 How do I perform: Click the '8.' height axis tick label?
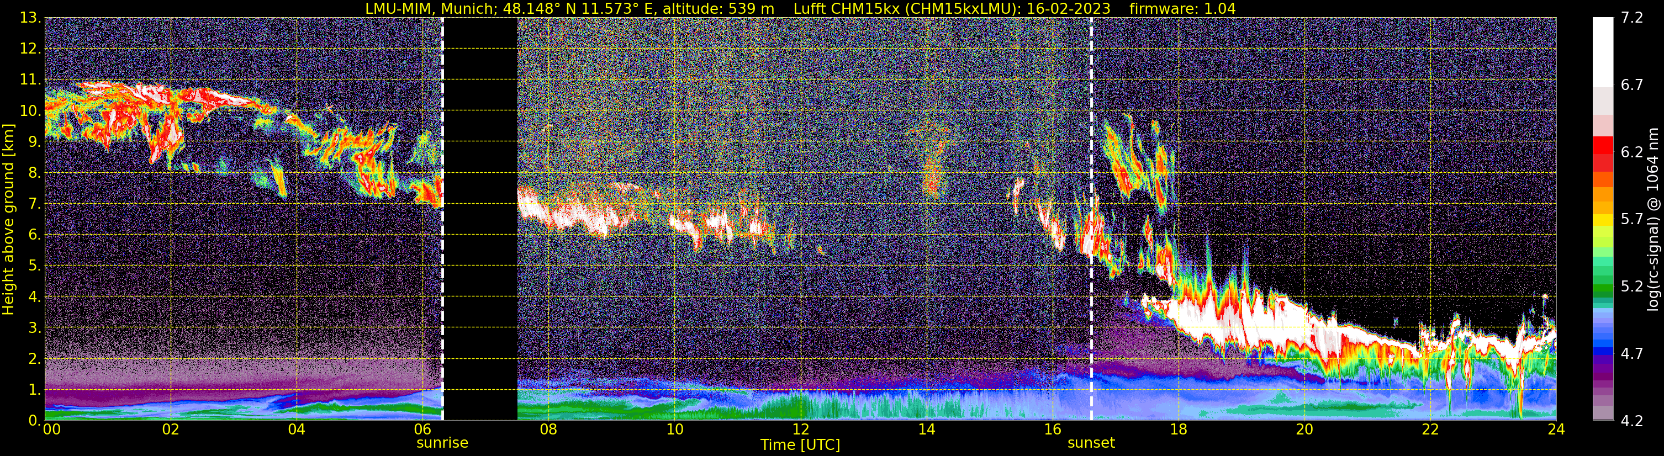pyautogui.click(x=35, y=173)
